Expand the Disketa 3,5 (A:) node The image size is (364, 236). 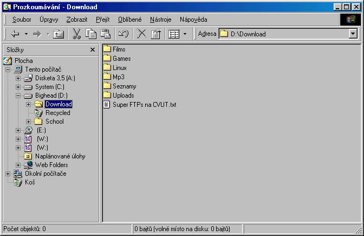pos(18,78)
